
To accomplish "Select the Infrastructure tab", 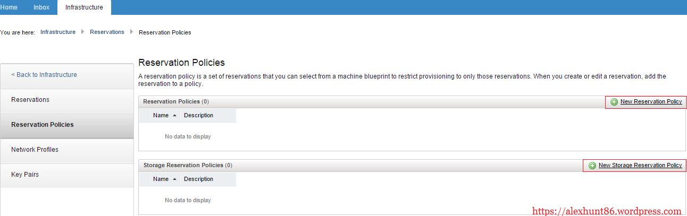I will pos(84,7).
